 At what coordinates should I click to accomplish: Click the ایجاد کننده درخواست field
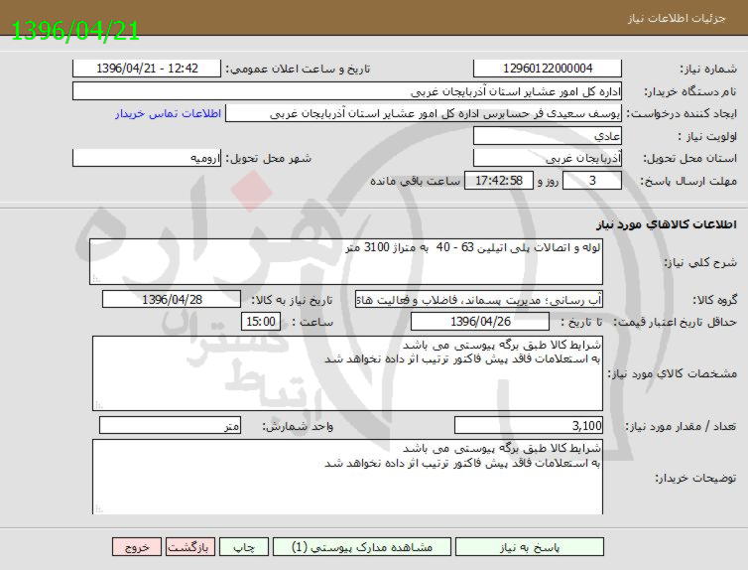point(424,113)
